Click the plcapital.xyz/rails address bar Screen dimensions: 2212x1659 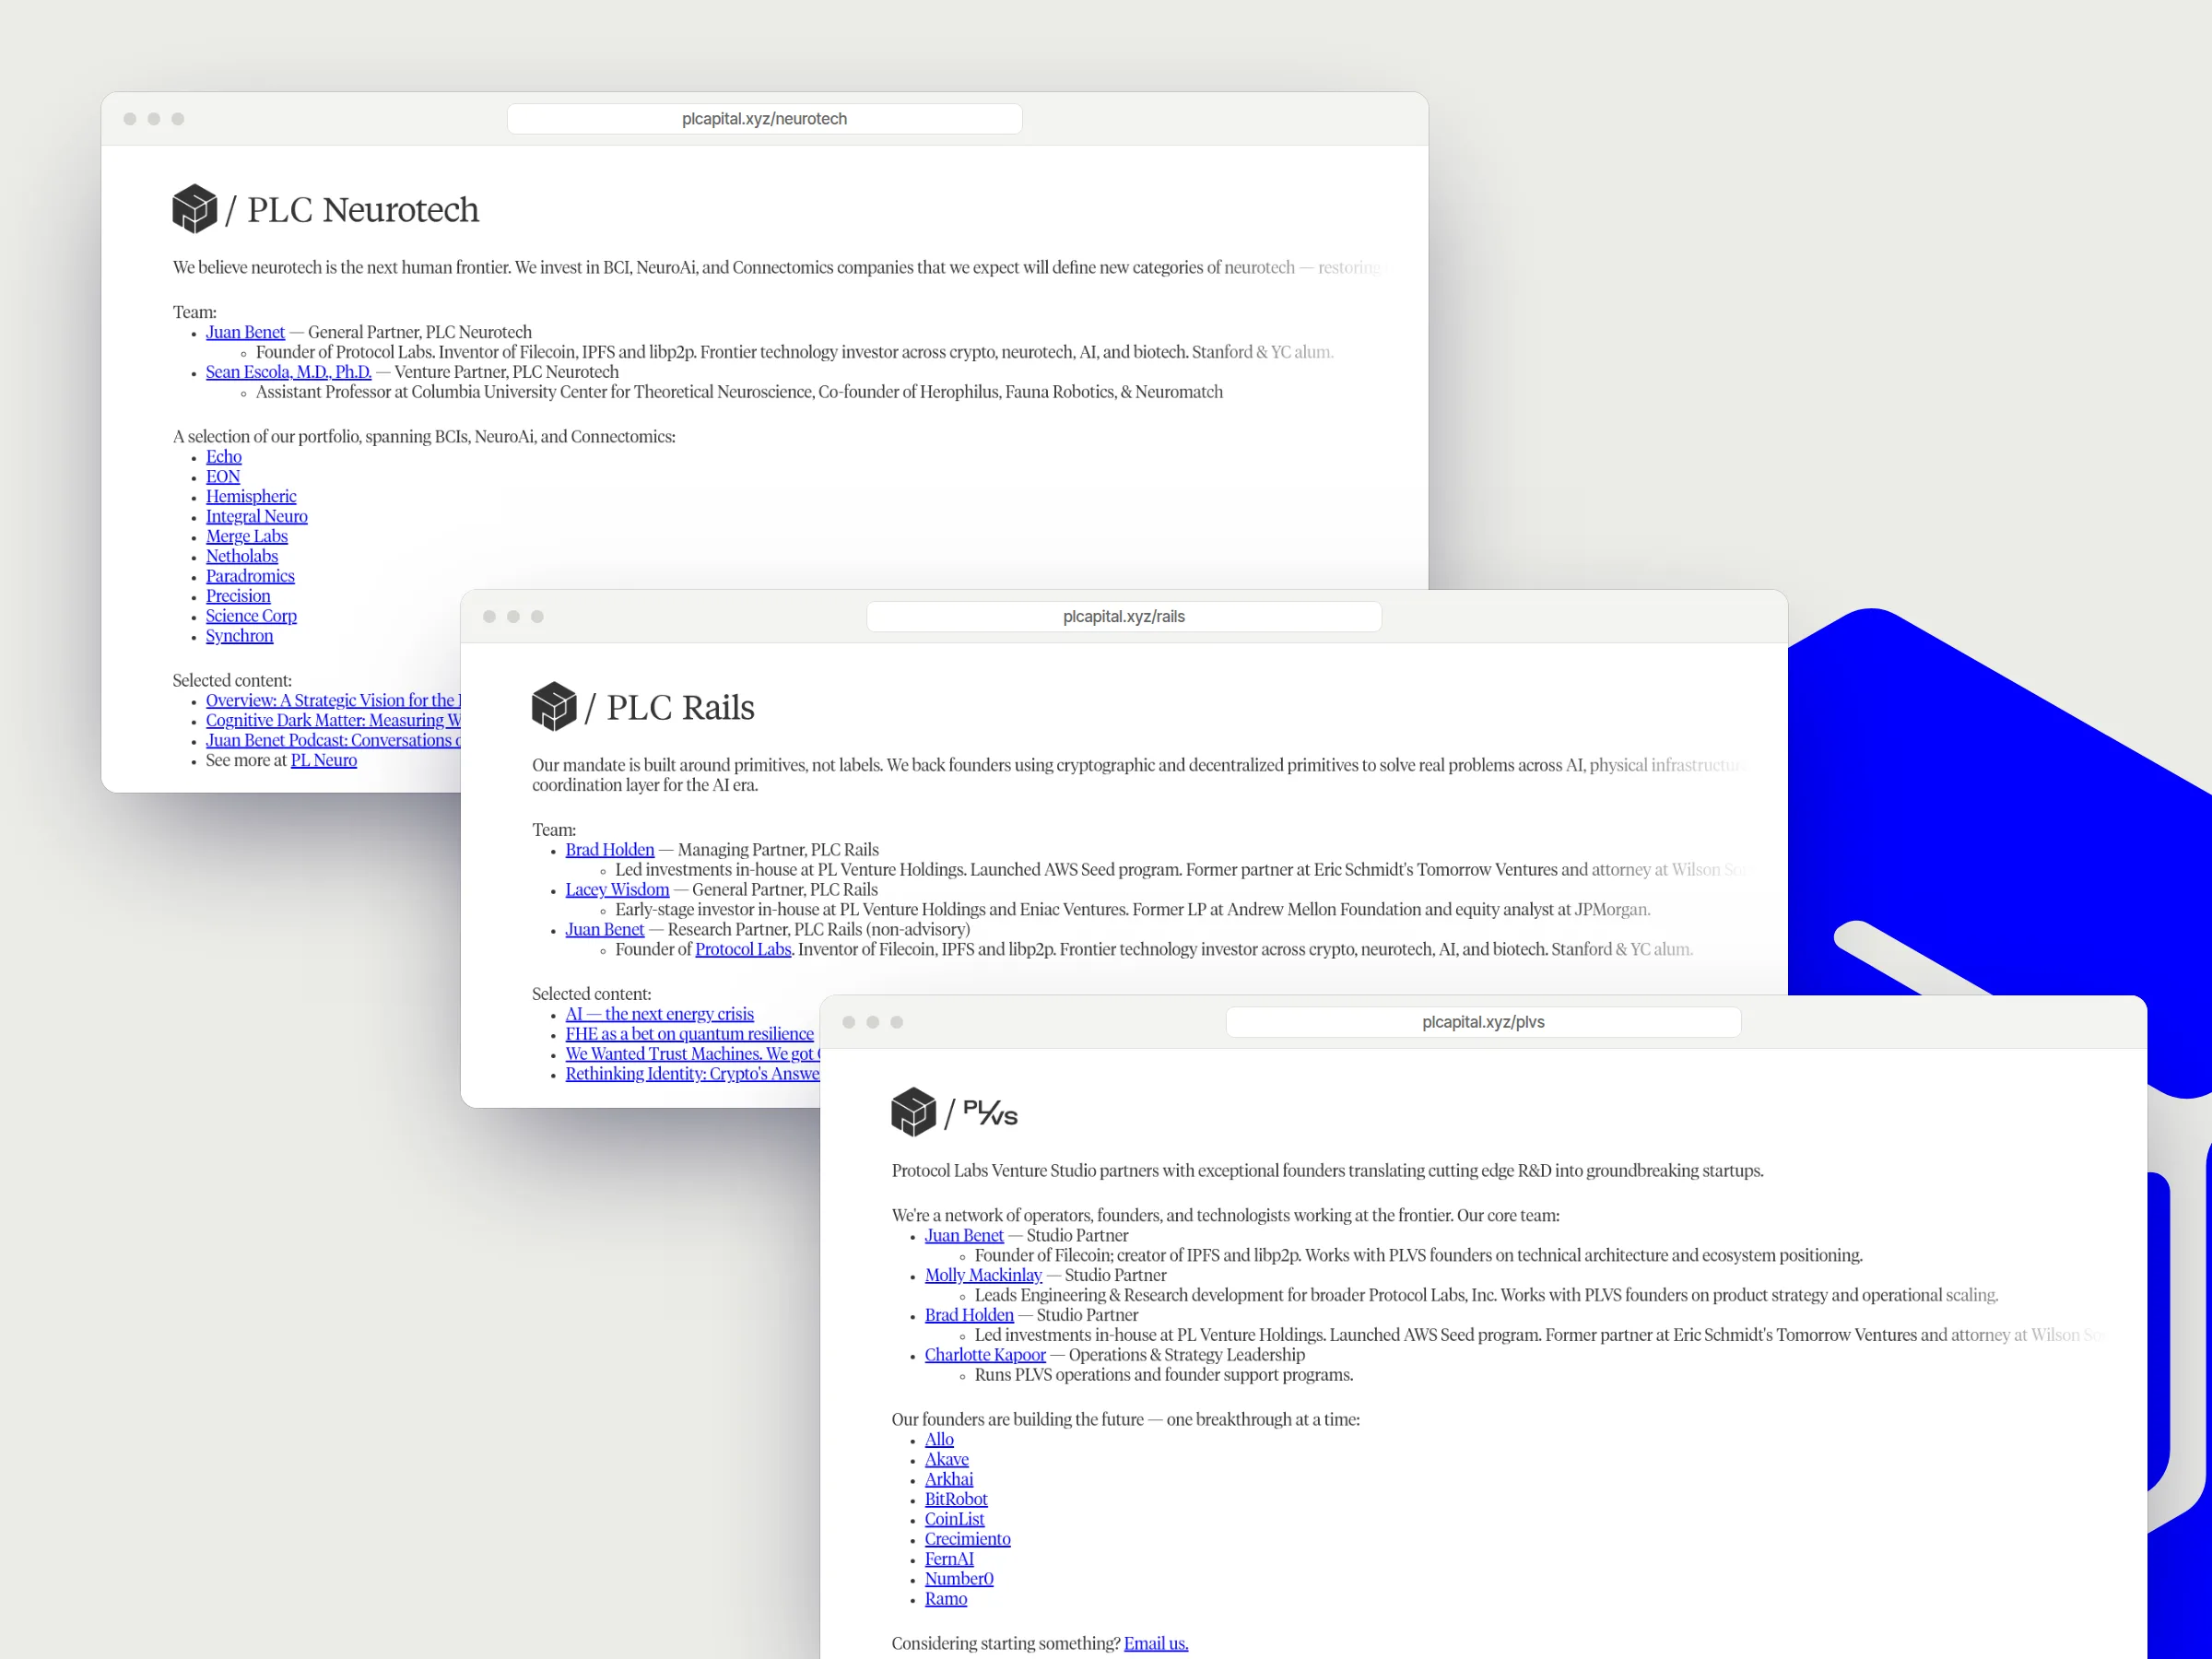[1124, 617]
